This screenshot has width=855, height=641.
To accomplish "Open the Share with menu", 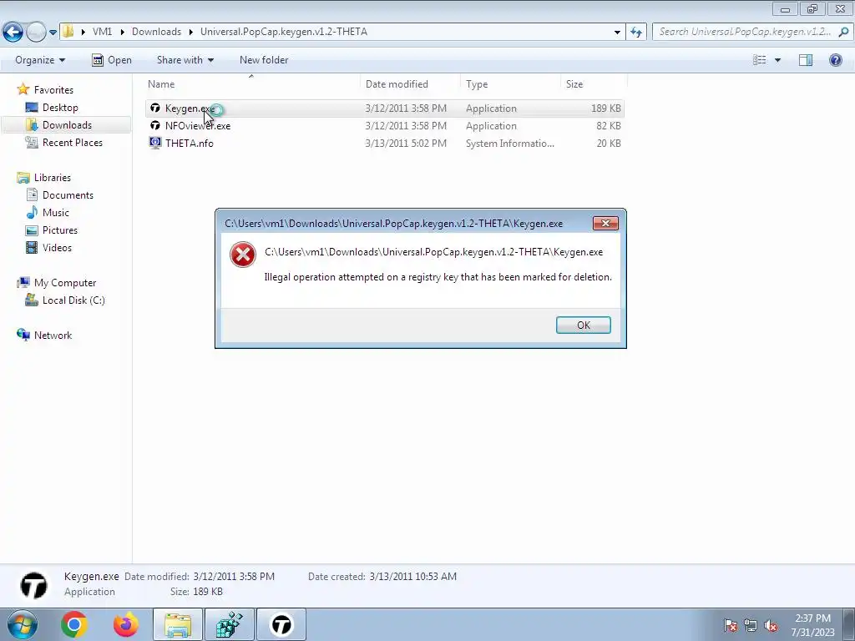I will [185, 60].
